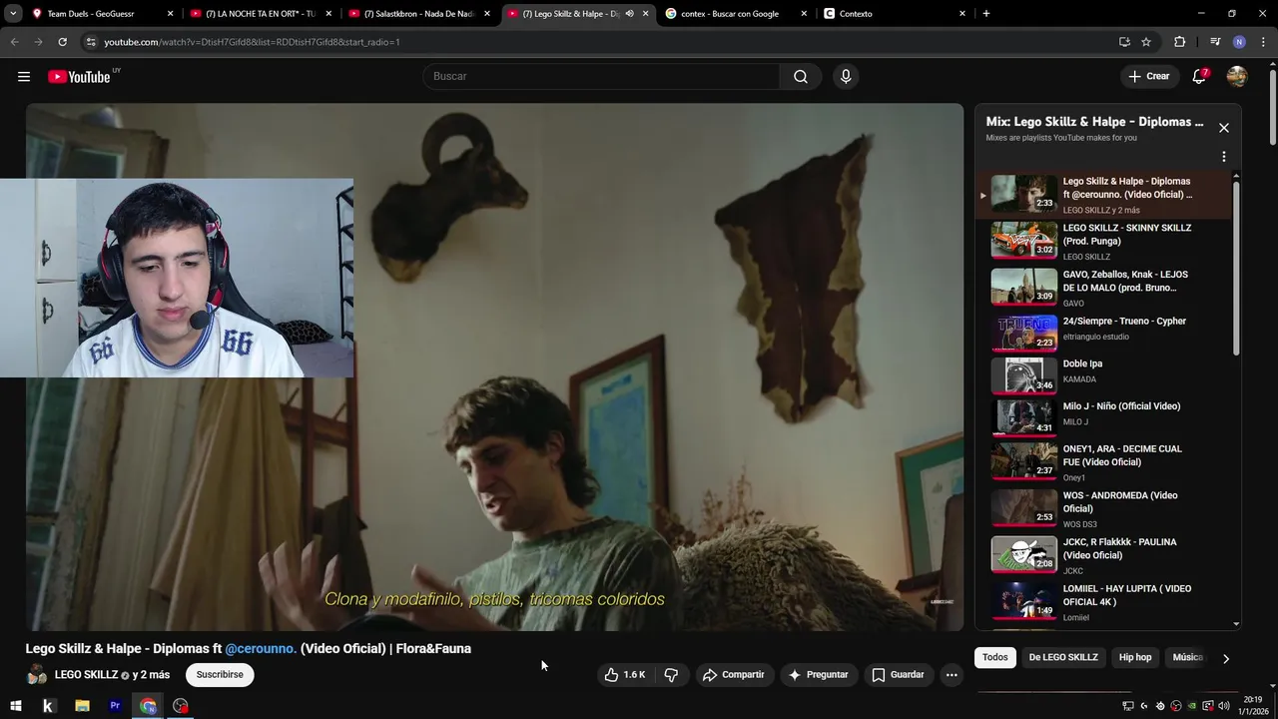The width and height of the screenshot is (1278, 719).
Task: Show more chips with right arrow
Action: point(1225,658)
